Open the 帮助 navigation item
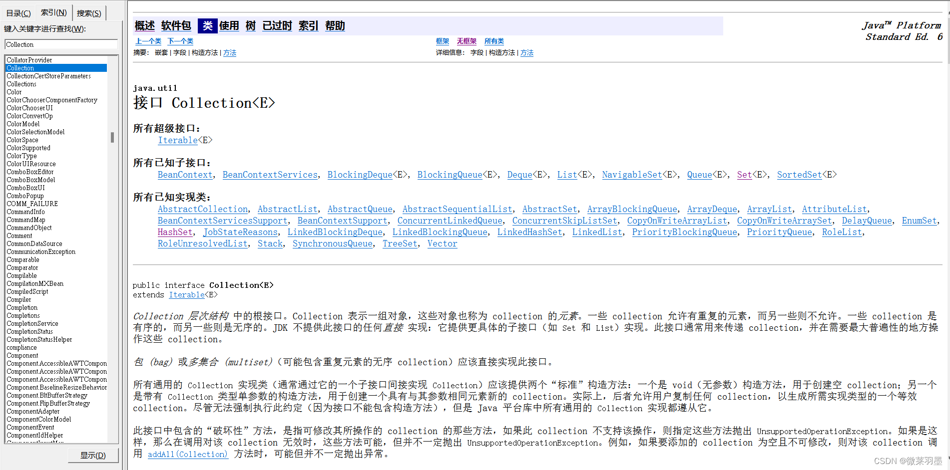 tap(335, 26)
